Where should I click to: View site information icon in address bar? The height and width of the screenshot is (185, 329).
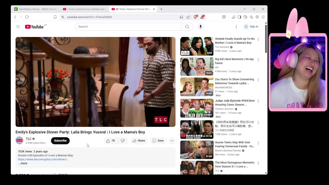(x=63, y=17)
